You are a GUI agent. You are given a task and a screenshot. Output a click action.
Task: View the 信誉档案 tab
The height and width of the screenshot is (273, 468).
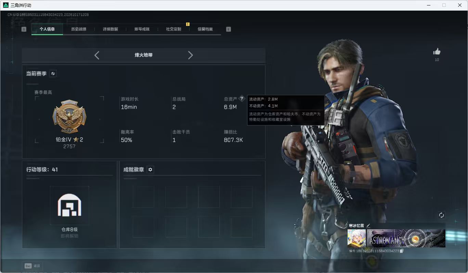pos(205,29)
